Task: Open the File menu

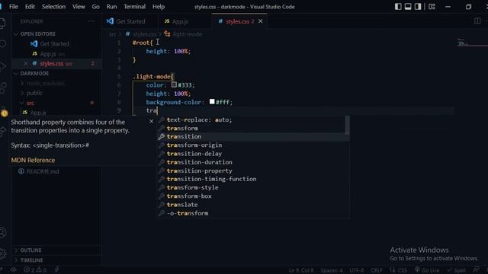Action: (x=14, y=7)
